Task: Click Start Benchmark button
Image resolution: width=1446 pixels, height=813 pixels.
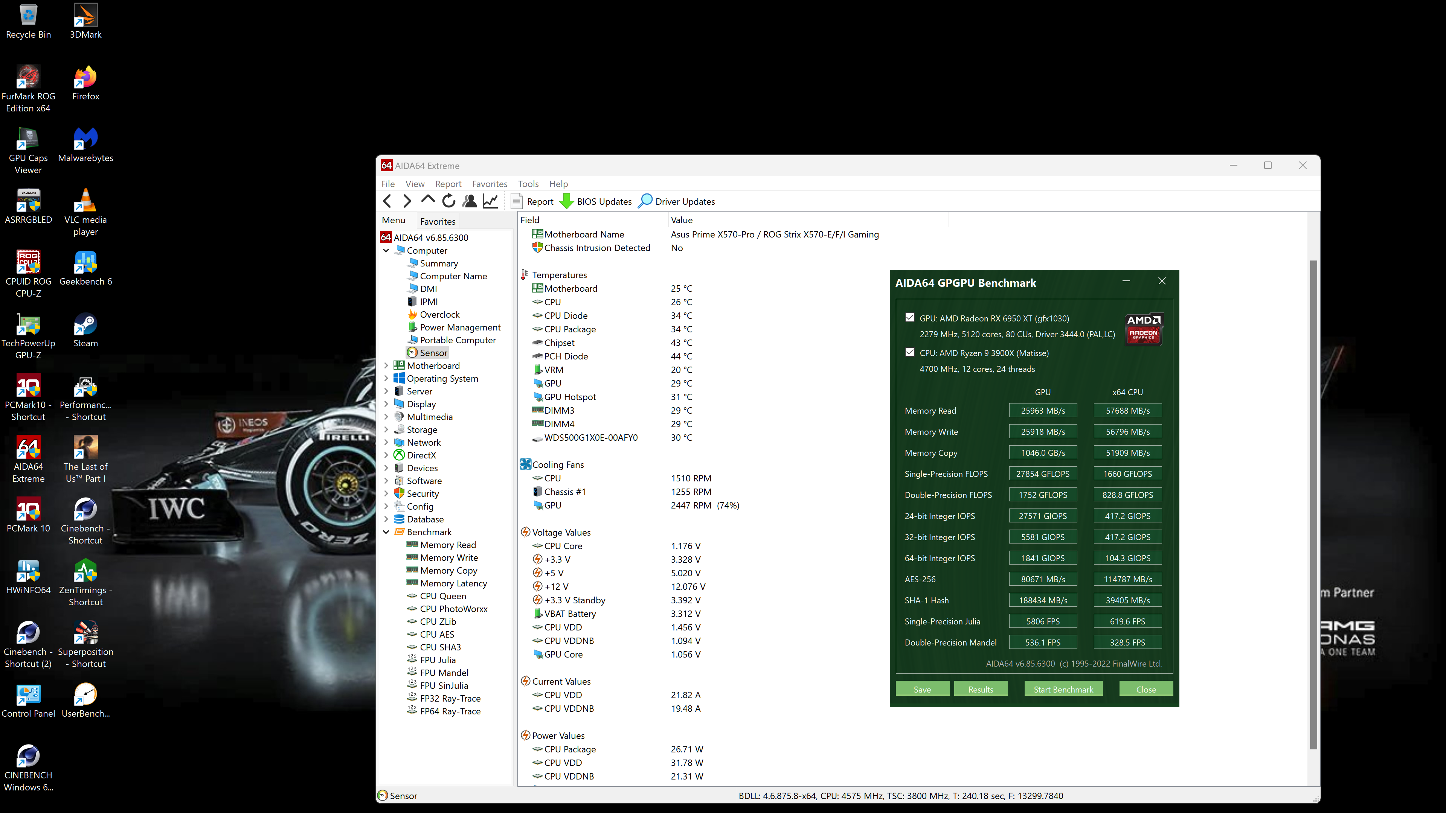Action: (x=1063, y=689)
